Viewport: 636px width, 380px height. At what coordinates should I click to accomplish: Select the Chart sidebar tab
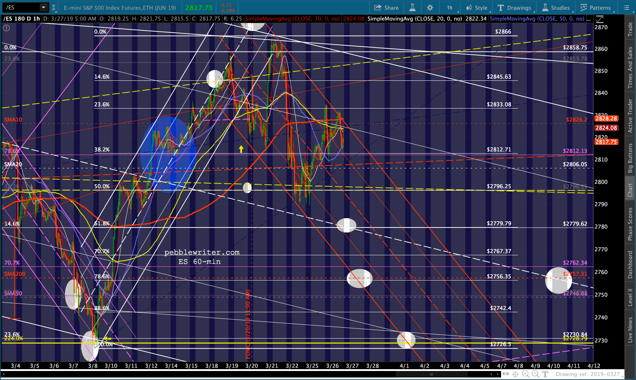630,190
